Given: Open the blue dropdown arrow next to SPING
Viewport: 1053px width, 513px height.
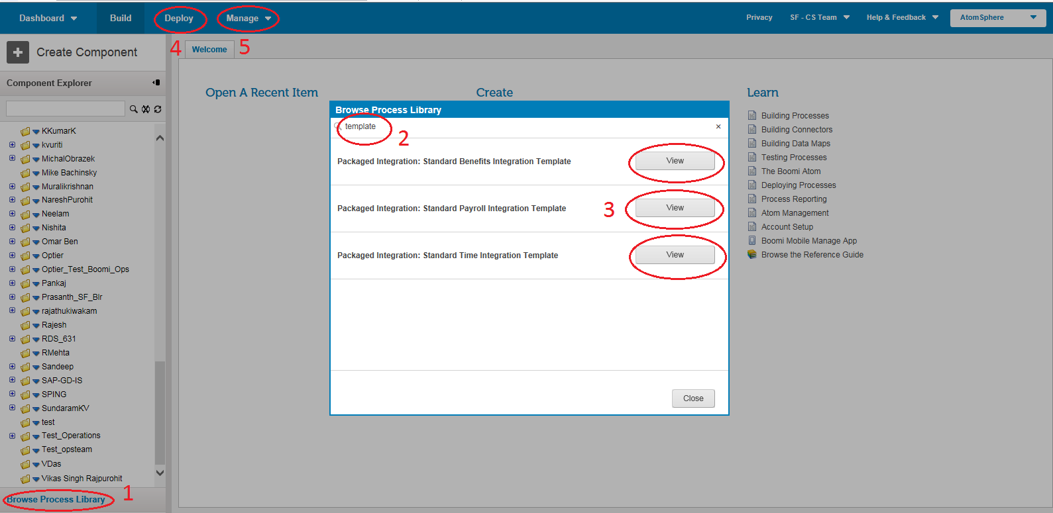Looking at the screenshot, I should [36, 395].
